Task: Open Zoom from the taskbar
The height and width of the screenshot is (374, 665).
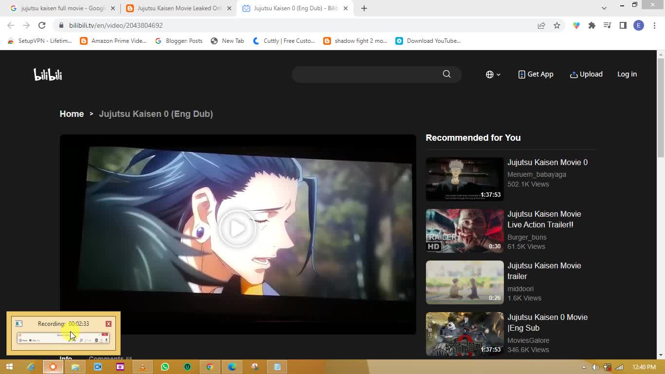Action: 98,367
